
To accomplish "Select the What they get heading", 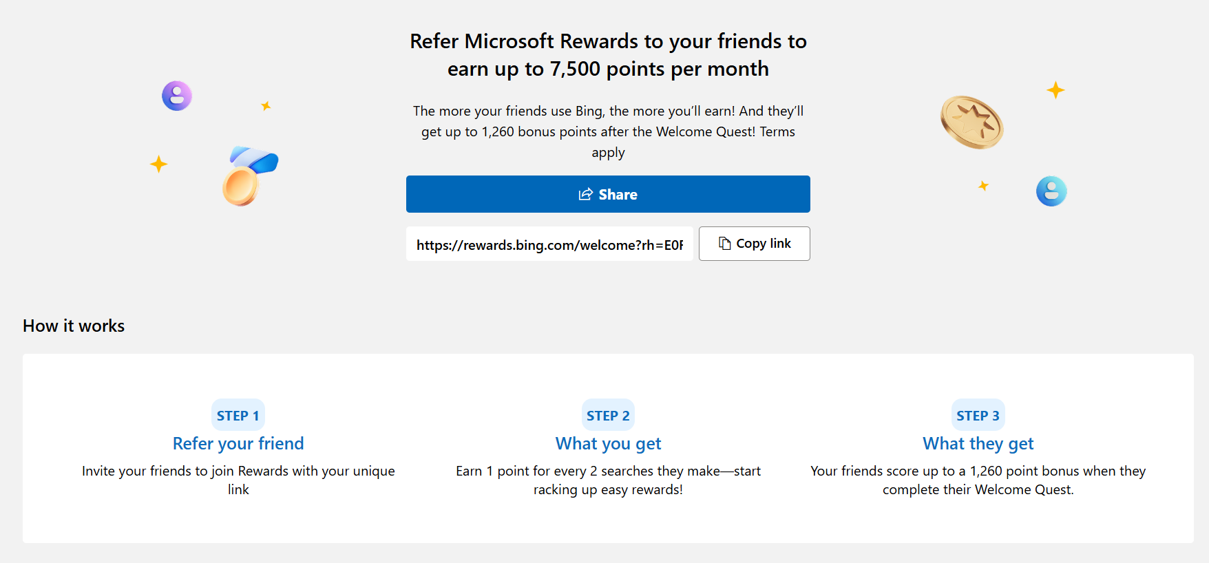I will (x=978, y=444).
